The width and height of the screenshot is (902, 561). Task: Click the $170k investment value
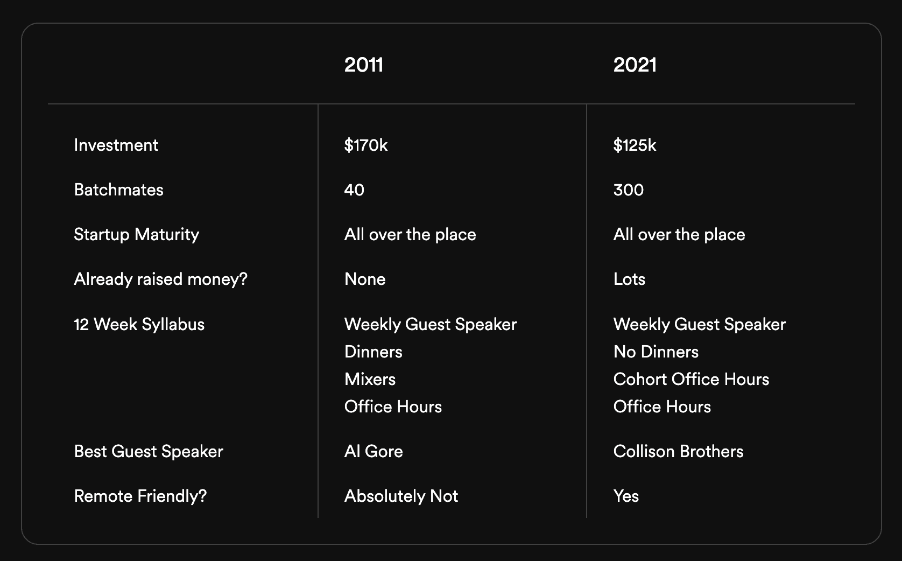(x=366, y=145)
